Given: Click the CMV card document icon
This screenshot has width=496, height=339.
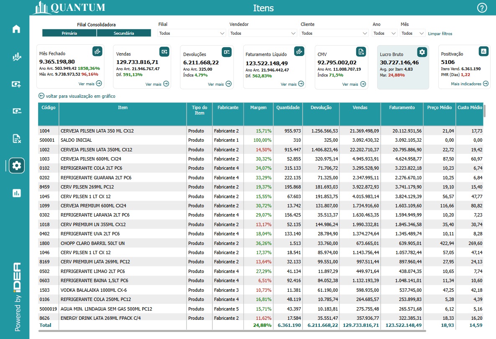Looking at the screenshot, I should (361, 51).
